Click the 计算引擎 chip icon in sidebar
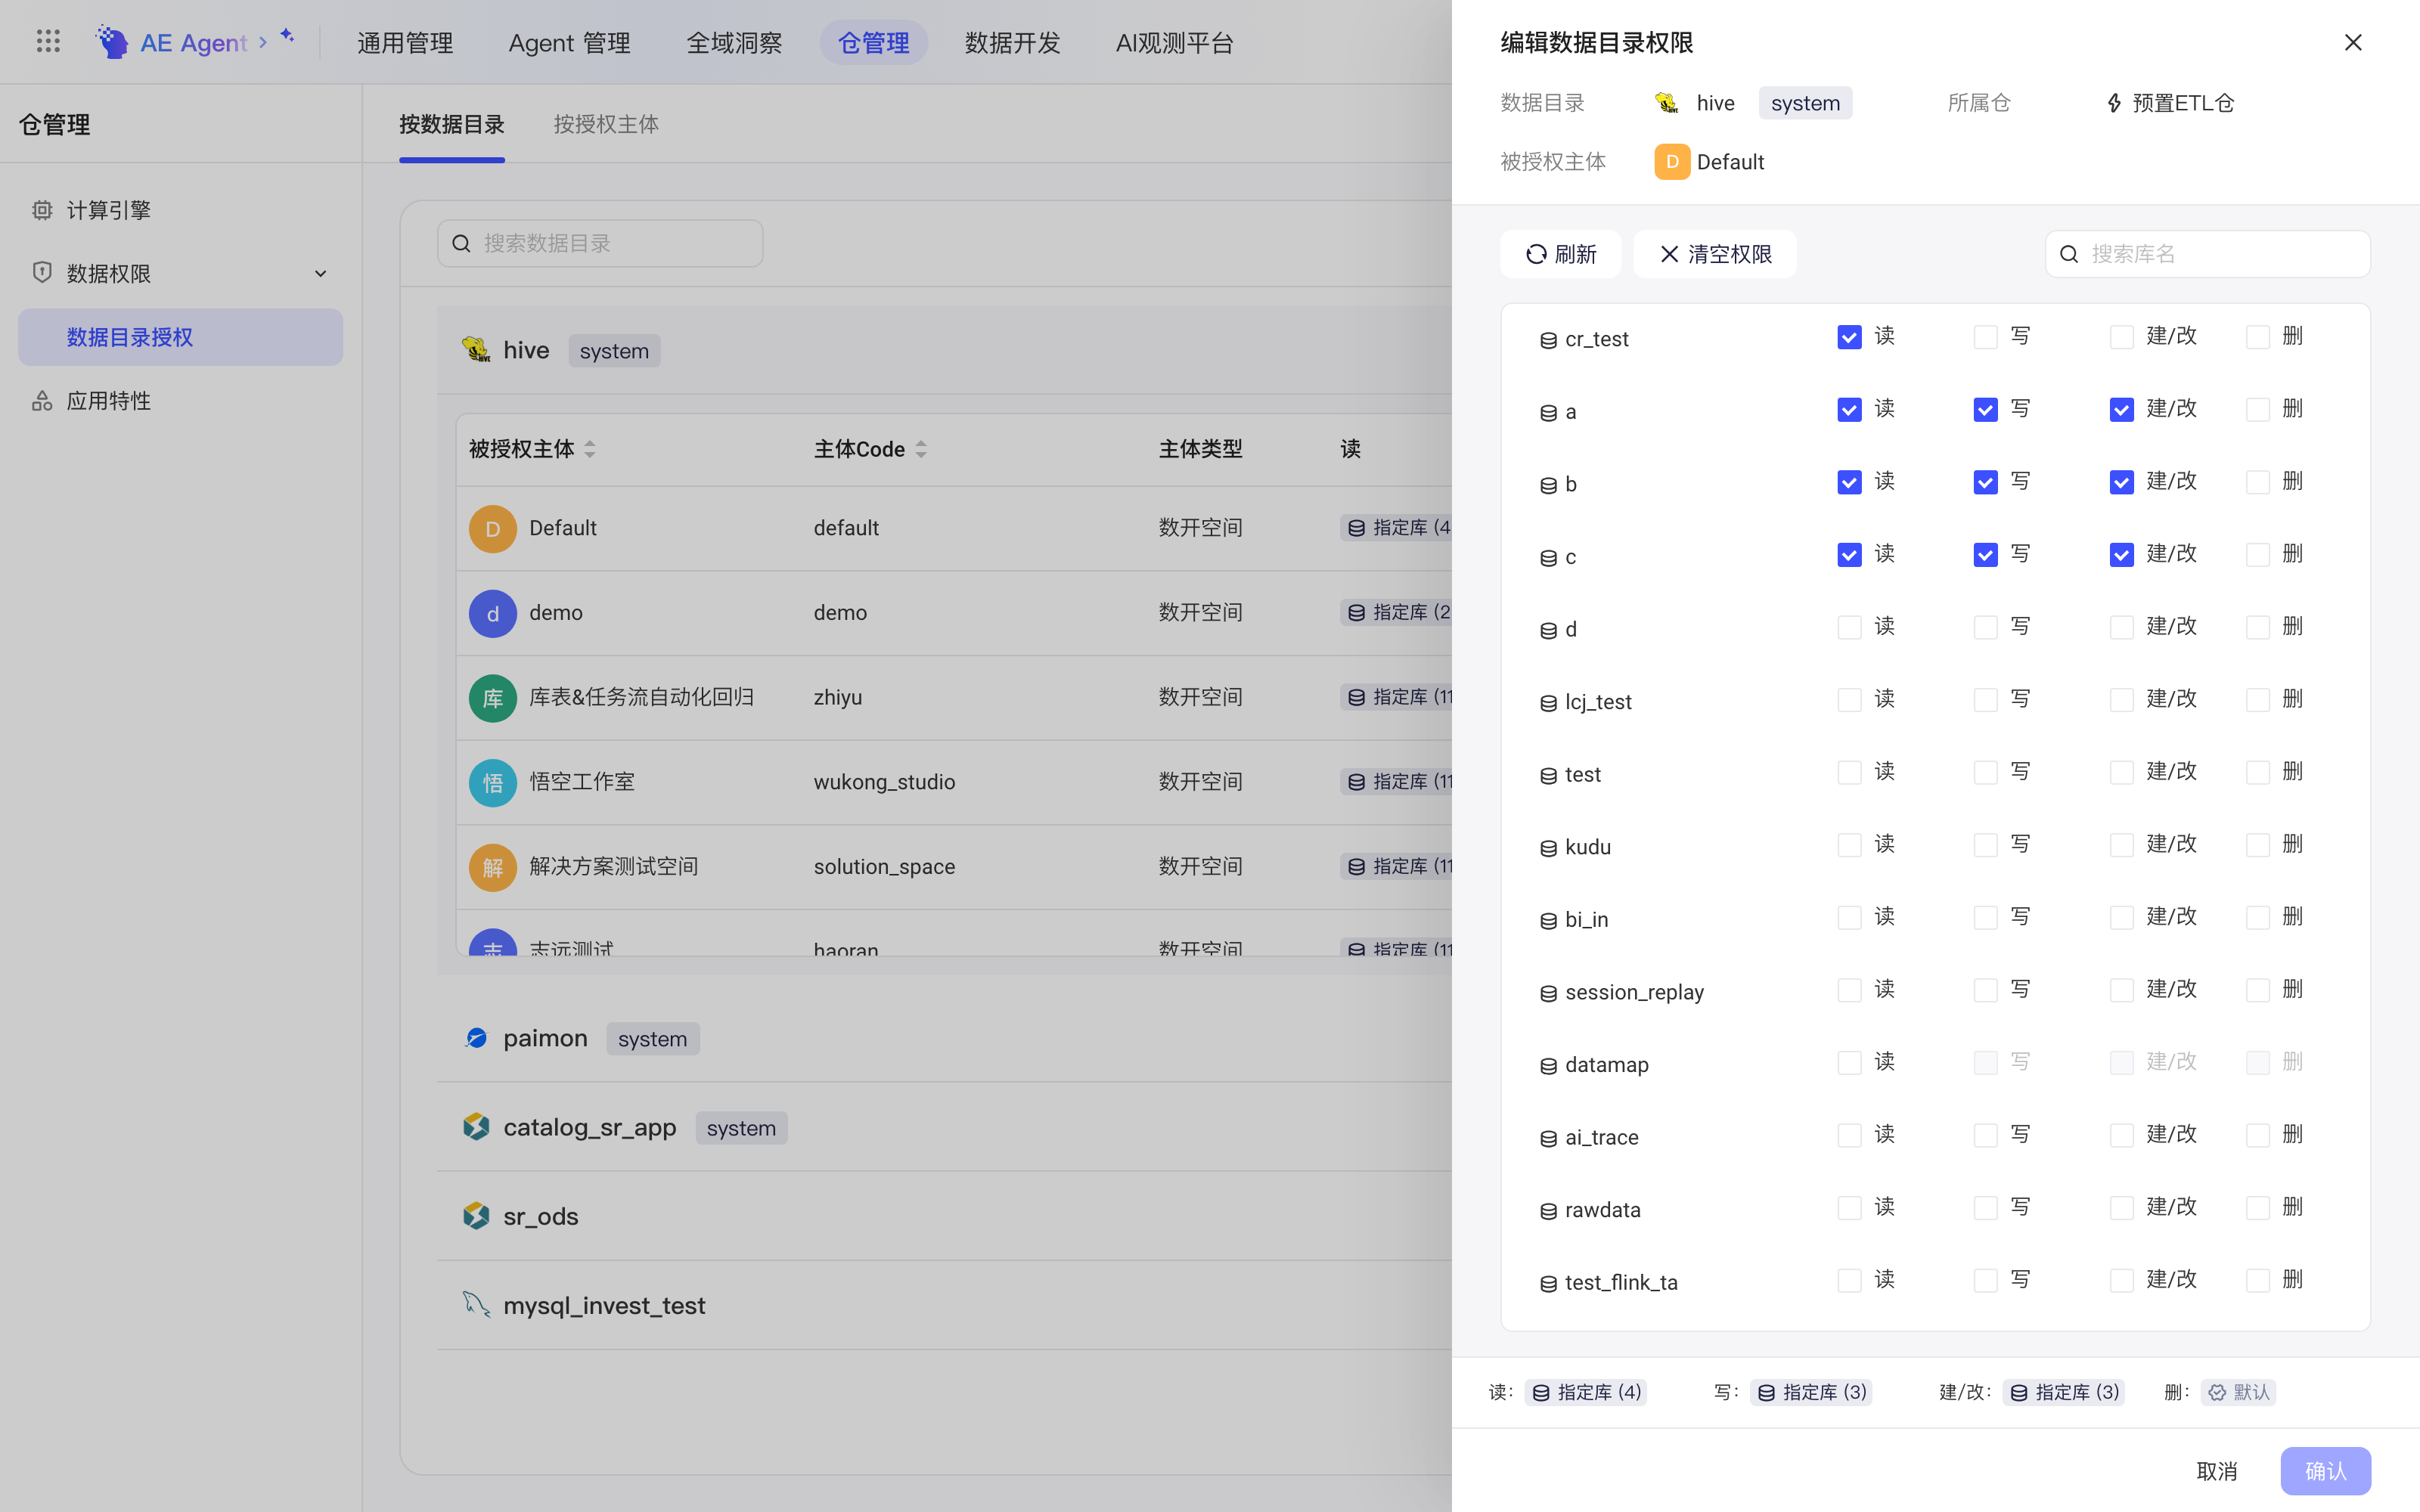The image size is (2420, 1512). (x=42, y=210)
